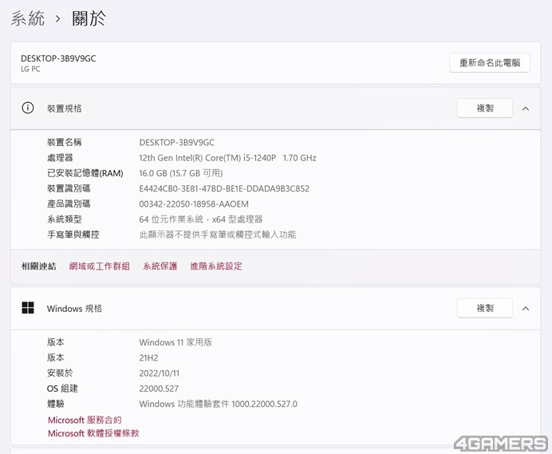552x454 pixels.
Task: Select the experience value 1000.22000.527.0
Action: point(219,404)
